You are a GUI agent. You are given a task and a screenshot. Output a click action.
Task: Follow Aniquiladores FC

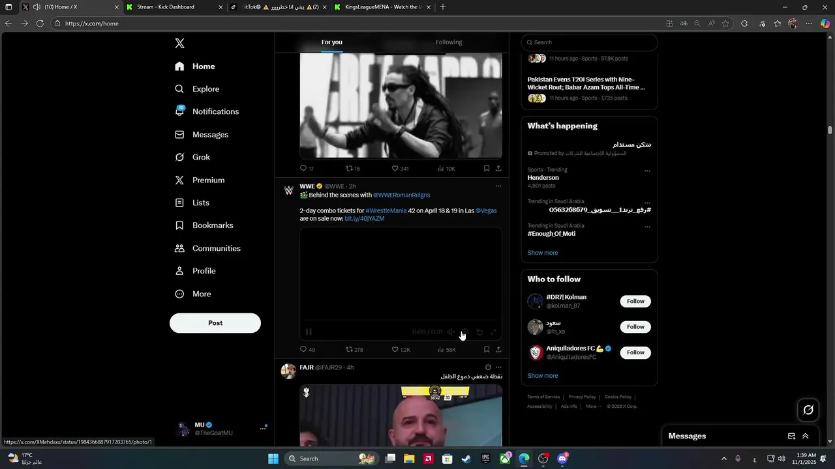coord(635,352)
